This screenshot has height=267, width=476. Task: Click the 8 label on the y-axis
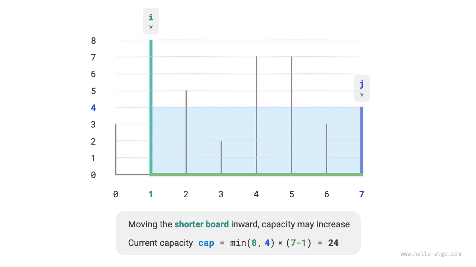click(93, 41)
